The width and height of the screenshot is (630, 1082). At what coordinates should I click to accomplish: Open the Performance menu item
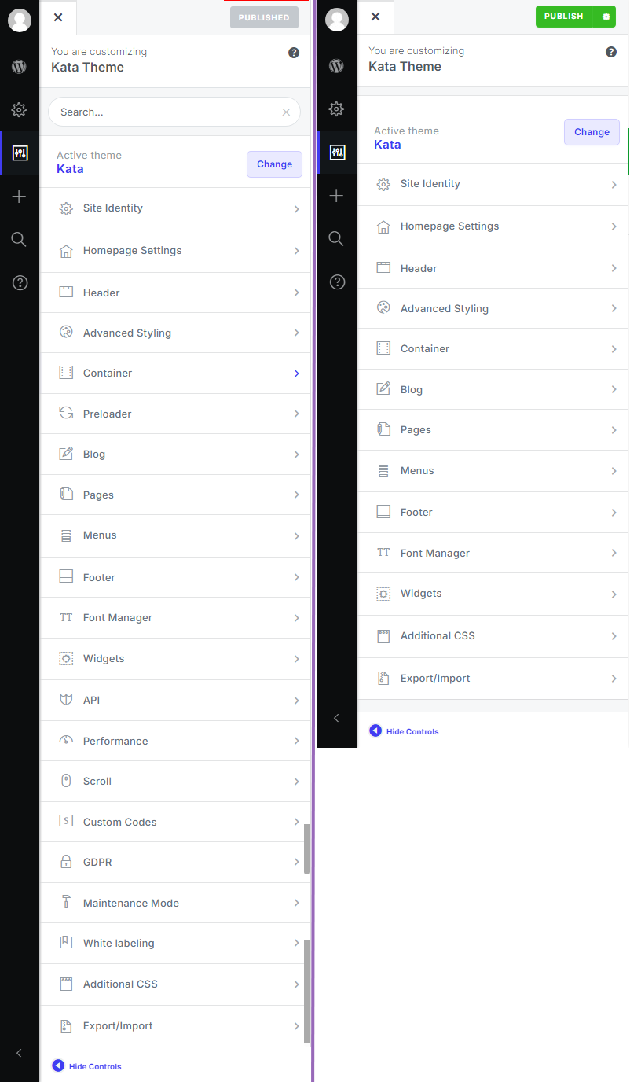click(115, 741)
